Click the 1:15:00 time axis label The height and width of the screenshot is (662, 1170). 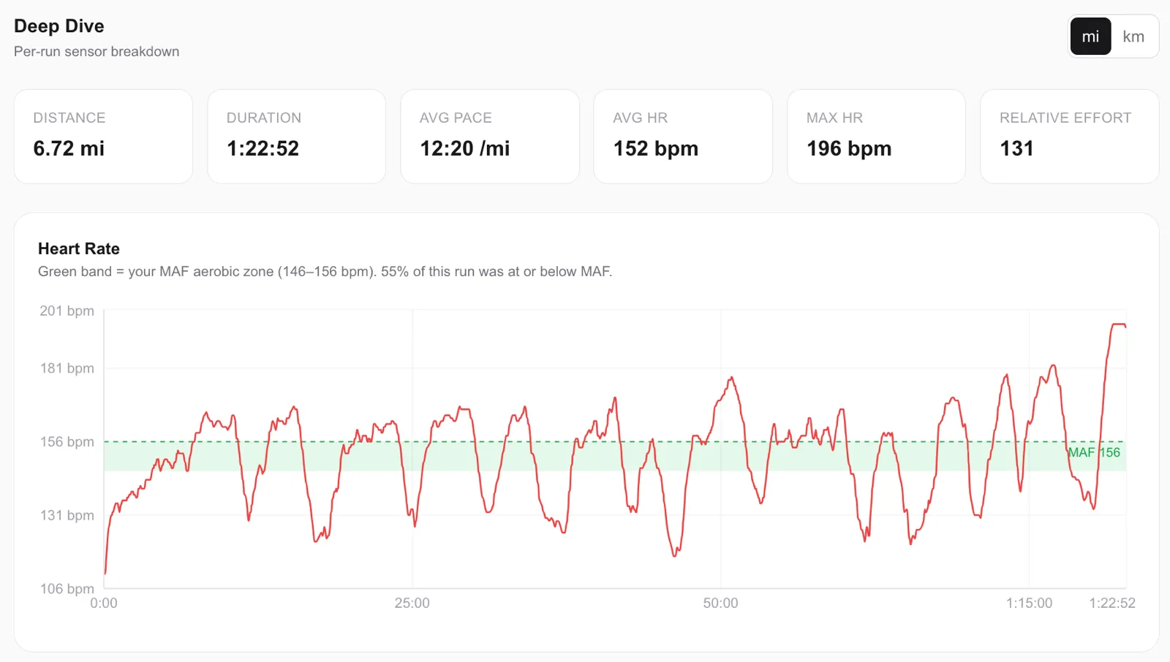coord(1029,604)
